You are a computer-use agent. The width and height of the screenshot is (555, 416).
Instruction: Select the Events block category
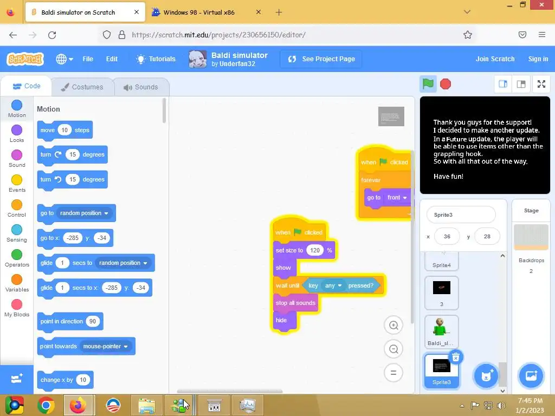click(17, 183)
